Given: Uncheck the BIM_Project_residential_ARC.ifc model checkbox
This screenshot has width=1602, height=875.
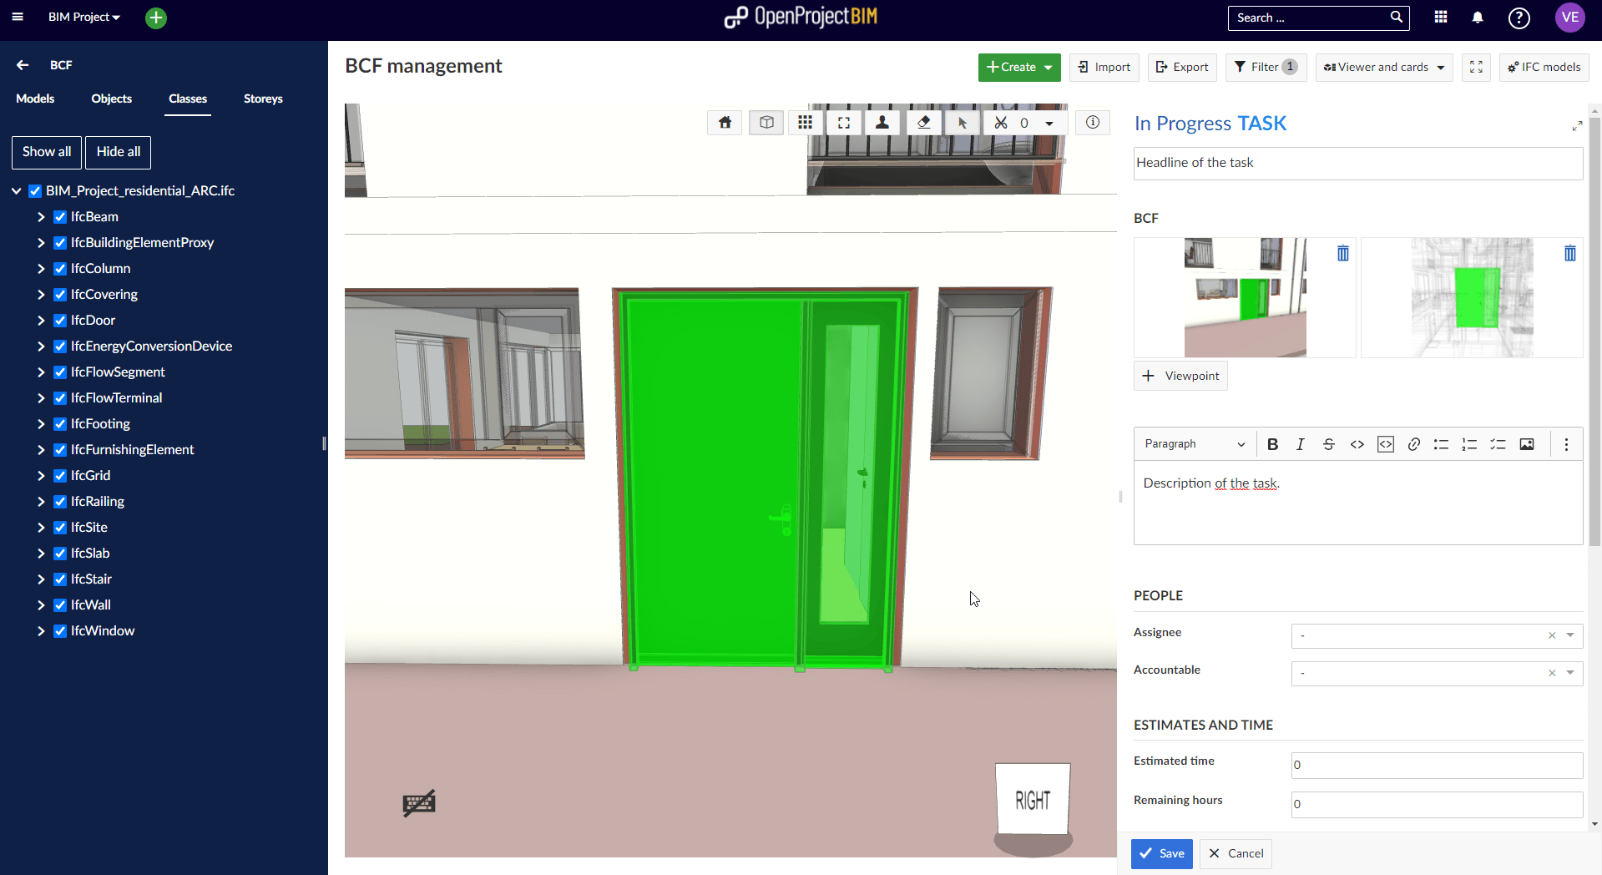Looking at the screenshot, I should coord(35,190).
